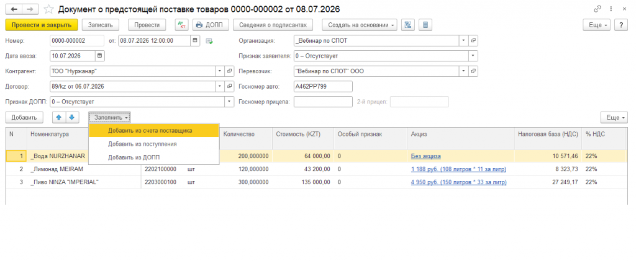Open Организация record with open icon
The width and height of the screenshot is (636, 261).
tap(473, 40)
